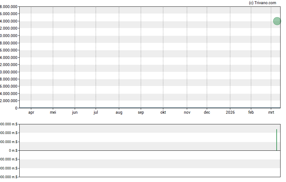
Task: Select the sep axis label
Action: click(x=141, y=112)
